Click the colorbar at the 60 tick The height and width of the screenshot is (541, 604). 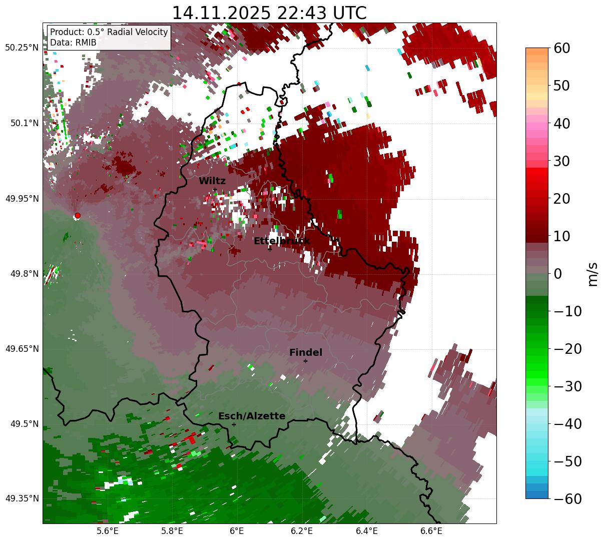pyautogui.click(x=537, y=49)
